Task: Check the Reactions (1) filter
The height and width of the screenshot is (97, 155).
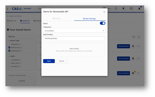Action: [x=9, y=44]
